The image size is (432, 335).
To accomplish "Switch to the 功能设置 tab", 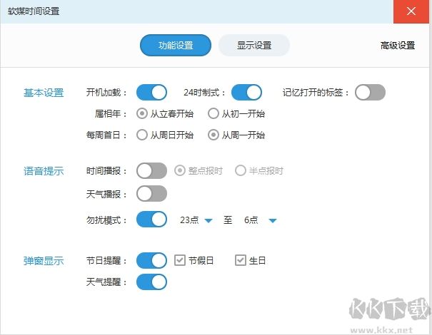I will pyautogui.click(x=176, y=45).
